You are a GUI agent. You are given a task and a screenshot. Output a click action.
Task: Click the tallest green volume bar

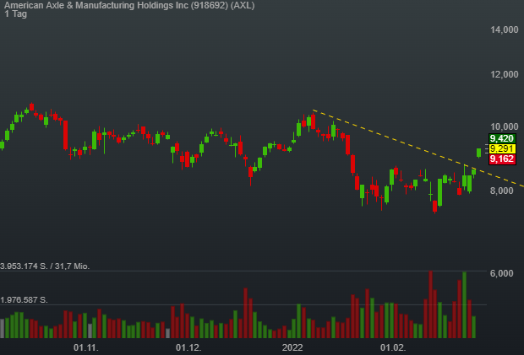464,305
